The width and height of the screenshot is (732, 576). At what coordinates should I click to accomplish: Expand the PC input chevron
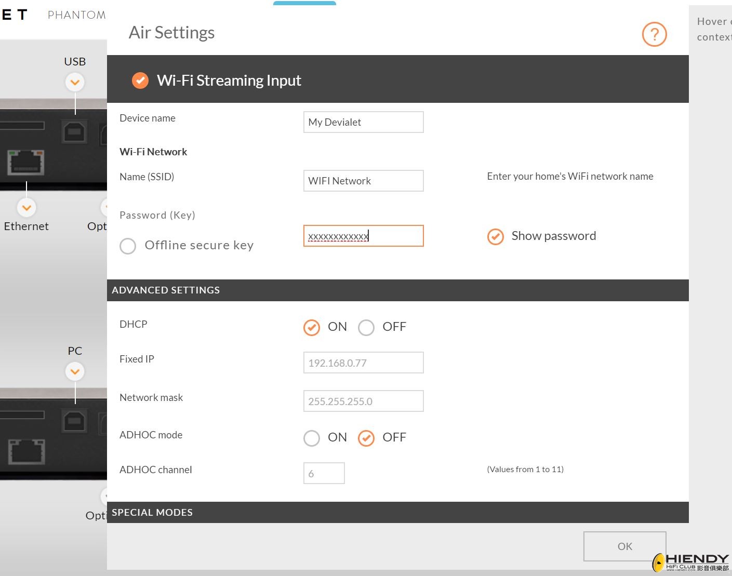click(x=75, y=371)
